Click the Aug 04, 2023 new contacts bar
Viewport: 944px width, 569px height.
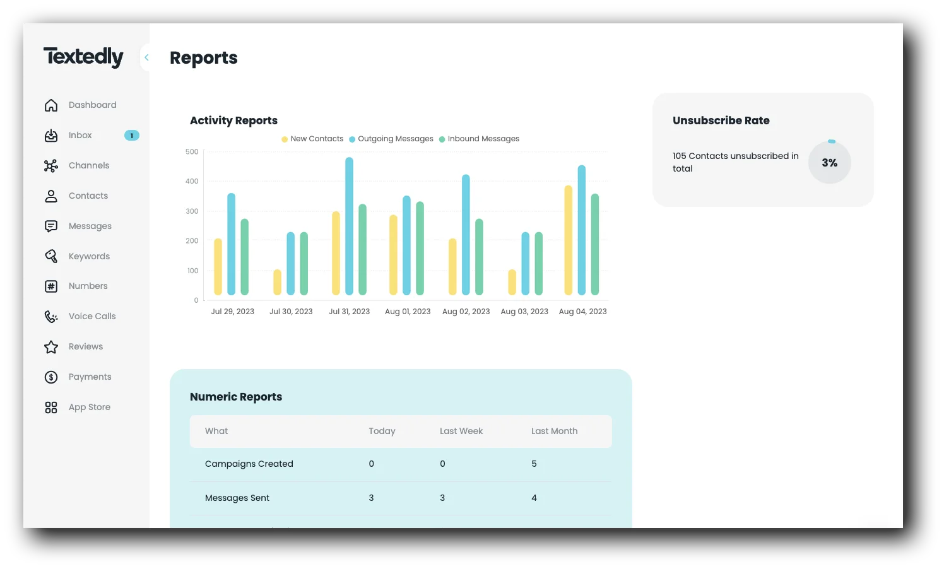[x=569, y=240]
